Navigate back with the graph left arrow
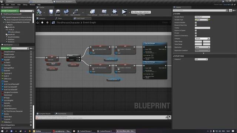 (x=42, y=23)
